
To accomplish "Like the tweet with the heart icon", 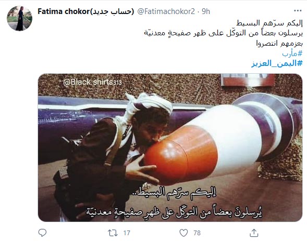I will click(183, 233).
